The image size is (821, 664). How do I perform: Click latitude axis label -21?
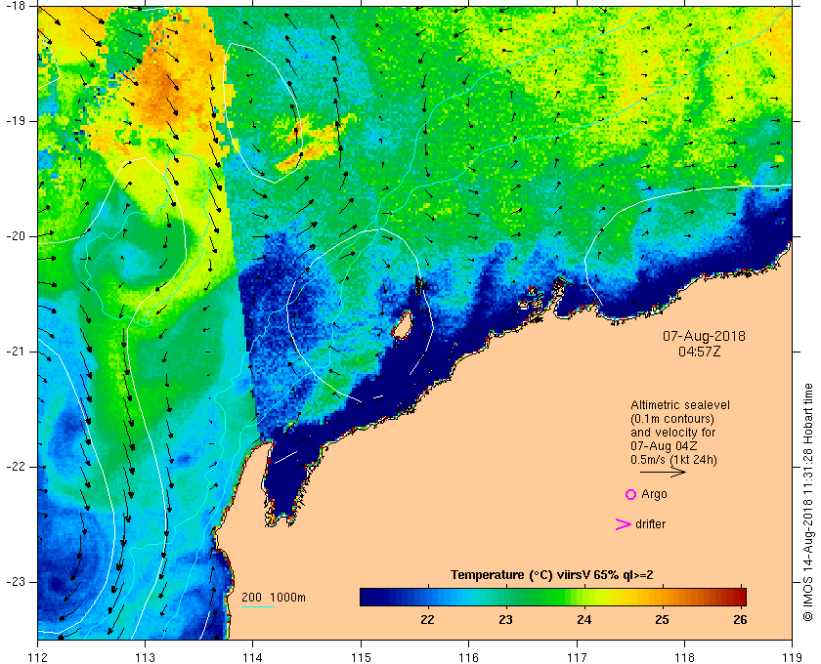[x=14, y=352]
